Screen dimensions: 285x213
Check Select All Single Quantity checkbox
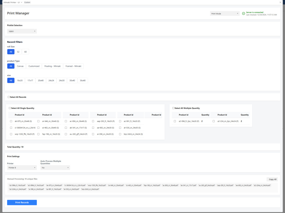10,108
